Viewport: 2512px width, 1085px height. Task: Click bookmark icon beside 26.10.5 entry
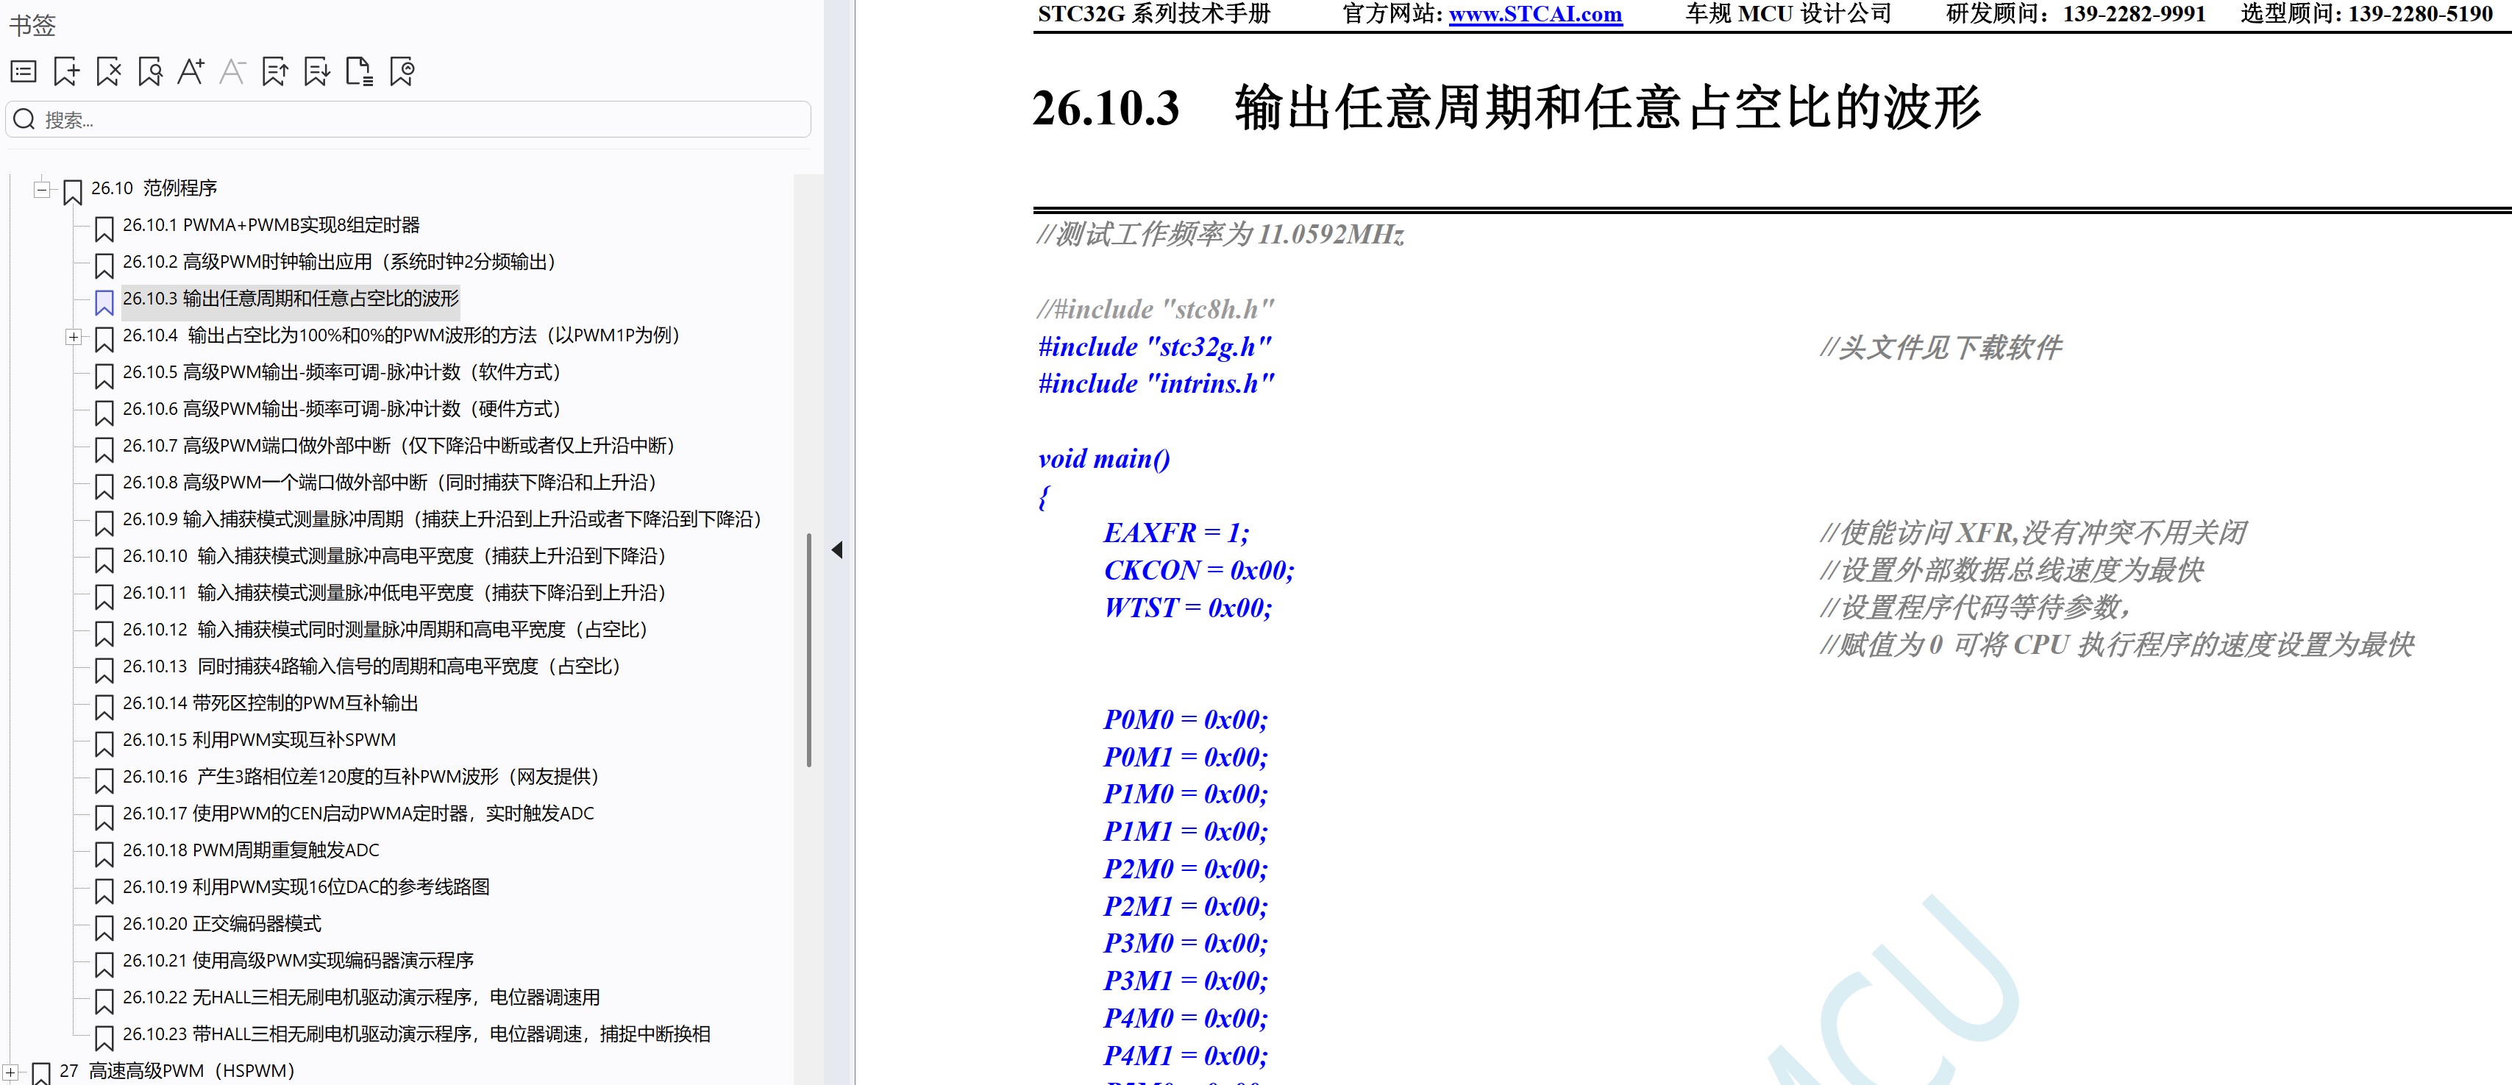tap(104, 377)
